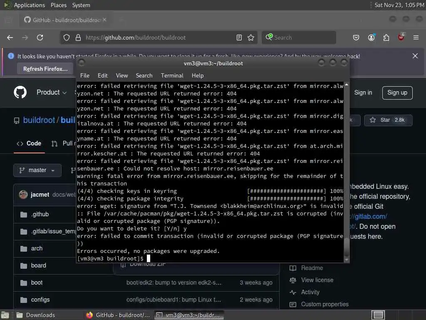Click the GitHub Sign up button
Screen dimensions: 426x320
pos(397,93)
